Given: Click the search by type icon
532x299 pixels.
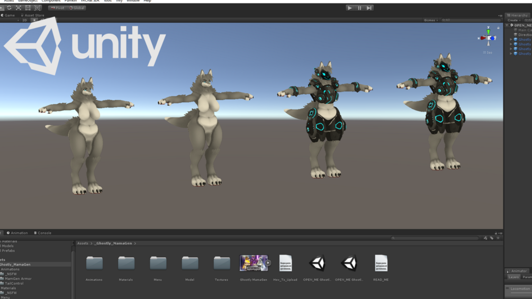Looking at the screenshot, I should click(x=485, y=238).
